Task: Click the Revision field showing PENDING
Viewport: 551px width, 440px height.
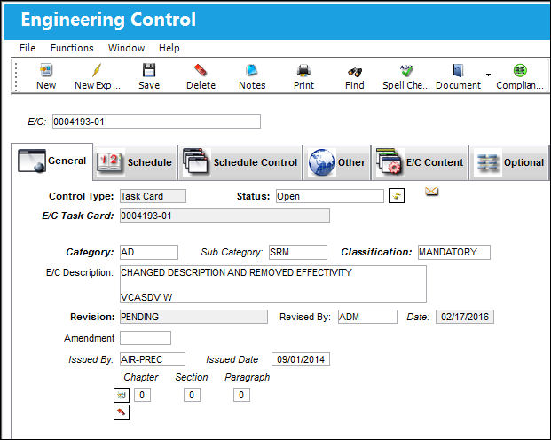Action: pyautogui.click(x=193, y=317)
